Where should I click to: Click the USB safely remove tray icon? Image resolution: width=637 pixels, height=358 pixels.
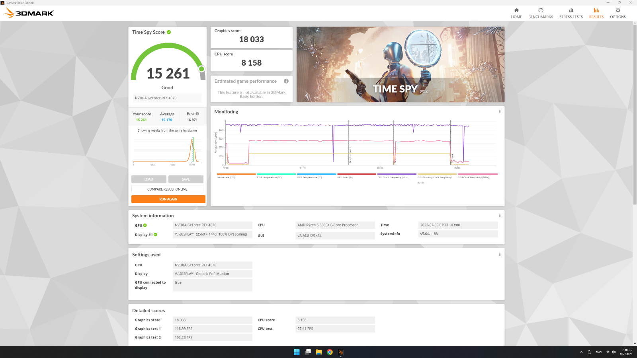pos(589,352)
